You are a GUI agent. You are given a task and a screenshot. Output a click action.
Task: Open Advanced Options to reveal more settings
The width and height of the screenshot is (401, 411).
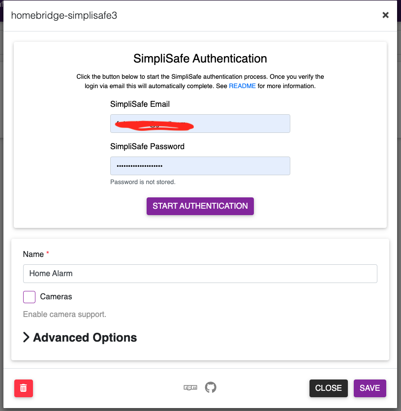[x=80, y=338]
